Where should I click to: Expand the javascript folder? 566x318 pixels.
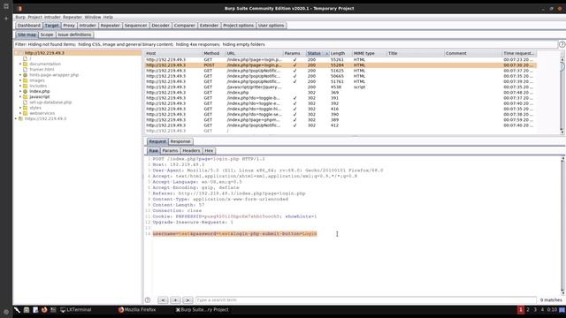click(20, 96)
